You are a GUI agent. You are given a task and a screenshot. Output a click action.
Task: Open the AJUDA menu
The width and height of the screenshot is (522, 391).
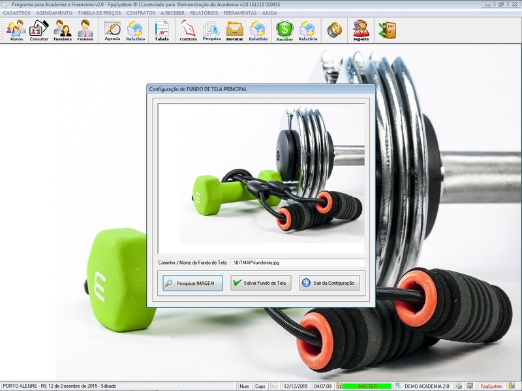(x=269, y=13)
